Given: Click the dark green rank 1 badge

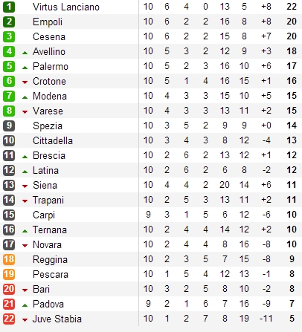Looking at the screenshot, I should point(9,7).
